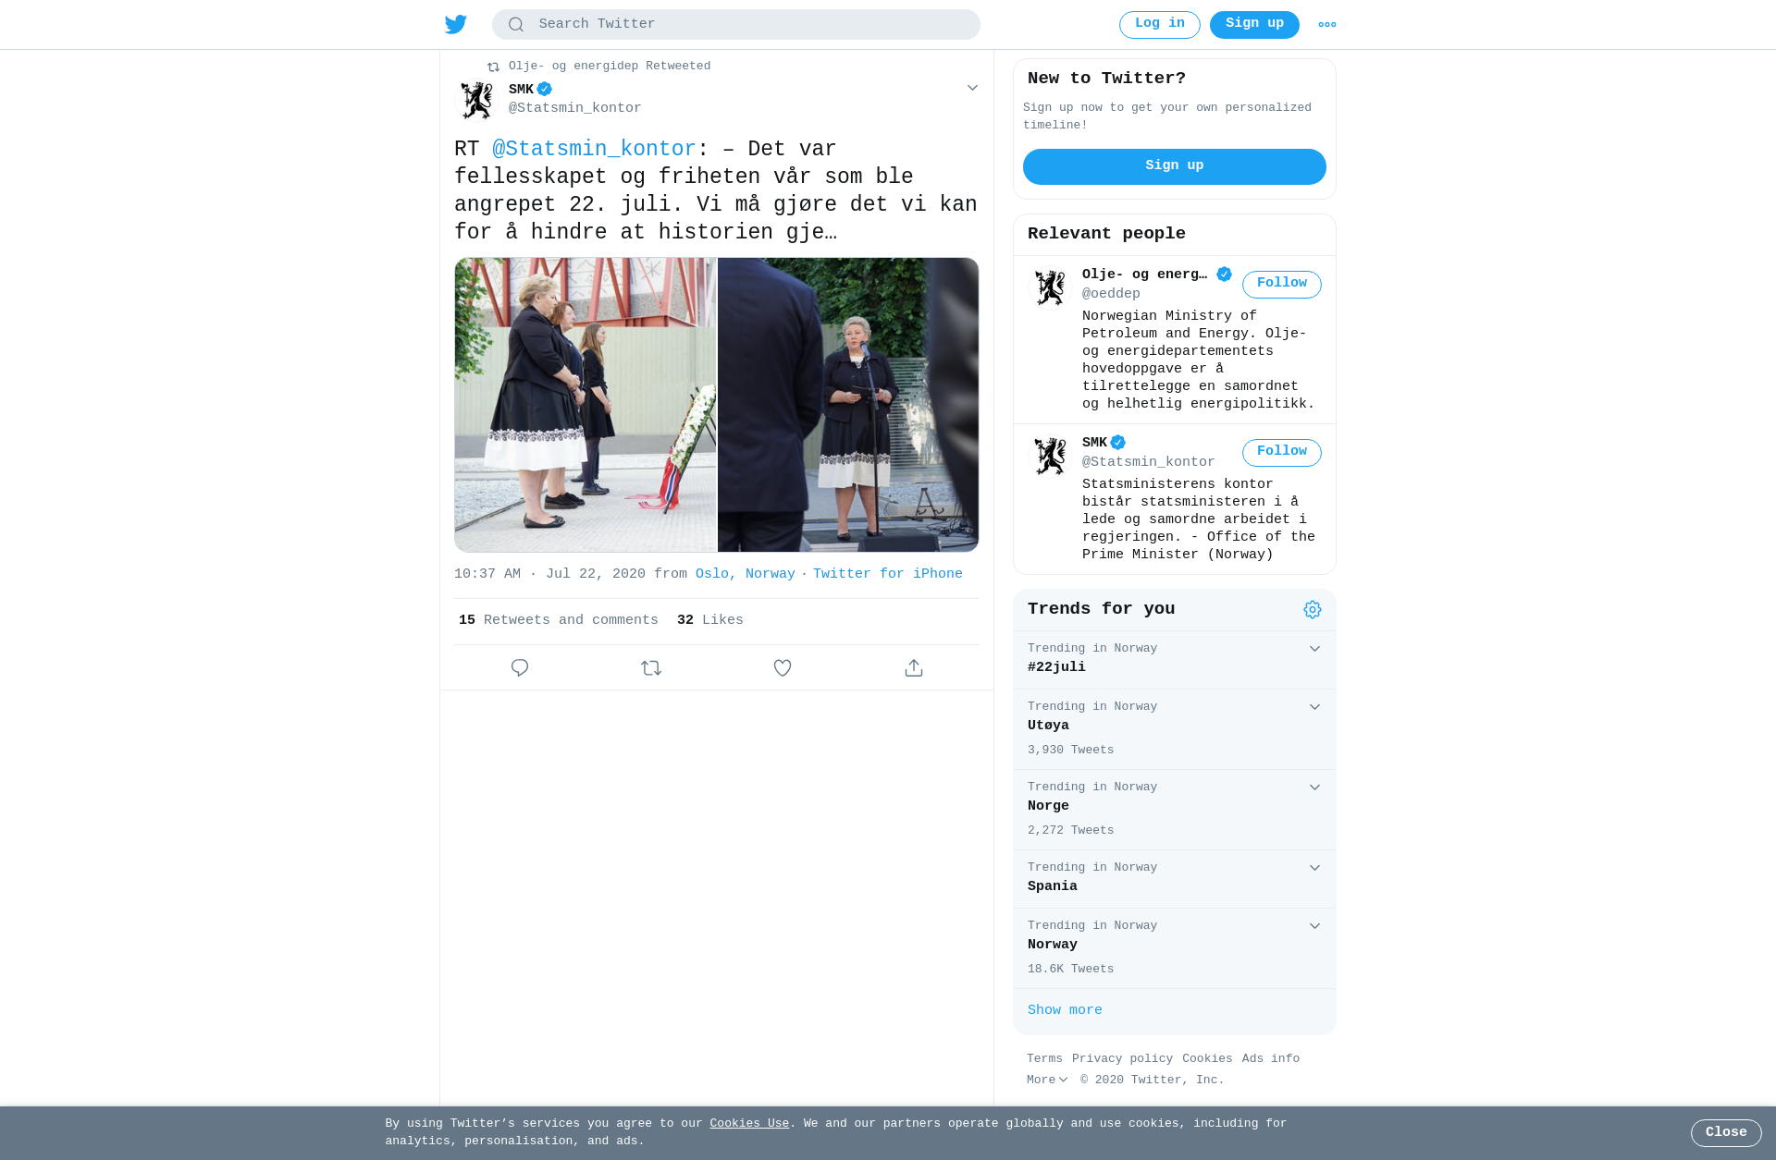Click the retweet icon under the tweet
1776x1160 pixels.
coord(651,667)
